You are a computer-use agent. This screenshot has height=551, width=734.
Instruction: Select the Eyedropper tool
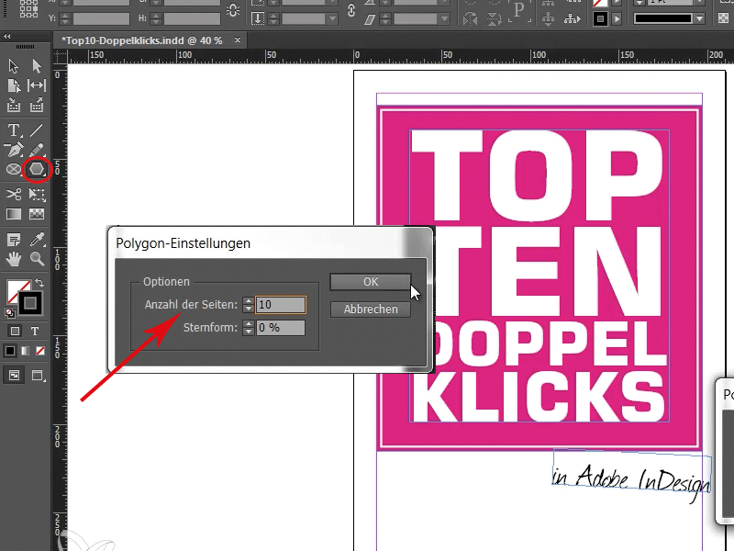point(37,240)
